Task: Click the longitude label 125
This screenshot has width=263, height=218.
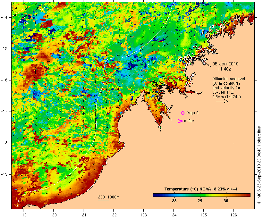Action: point(203,215)
